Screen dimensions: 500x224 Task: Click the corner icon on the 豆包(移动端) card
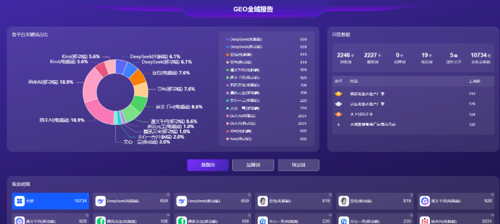[411, 195]
